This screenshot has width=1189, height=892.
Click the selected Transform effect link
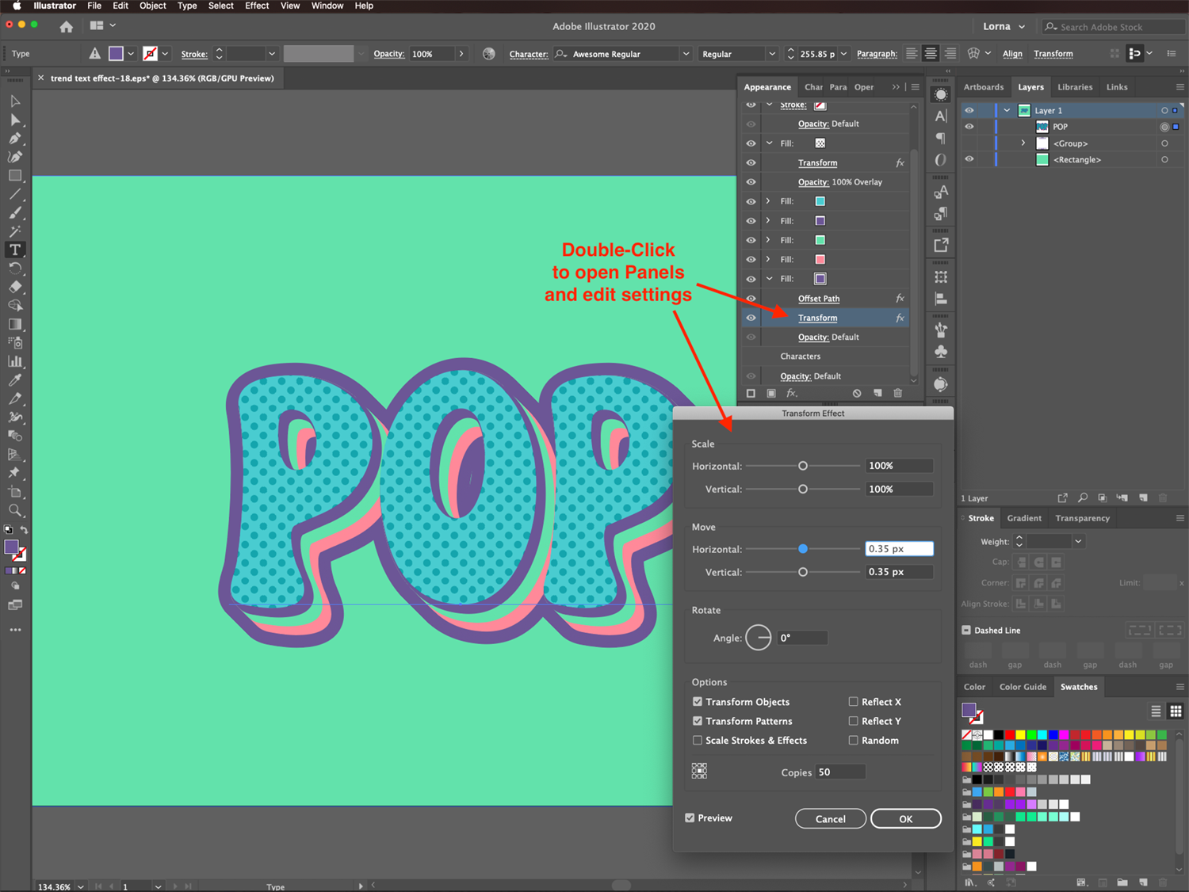(x=817, y=318)
